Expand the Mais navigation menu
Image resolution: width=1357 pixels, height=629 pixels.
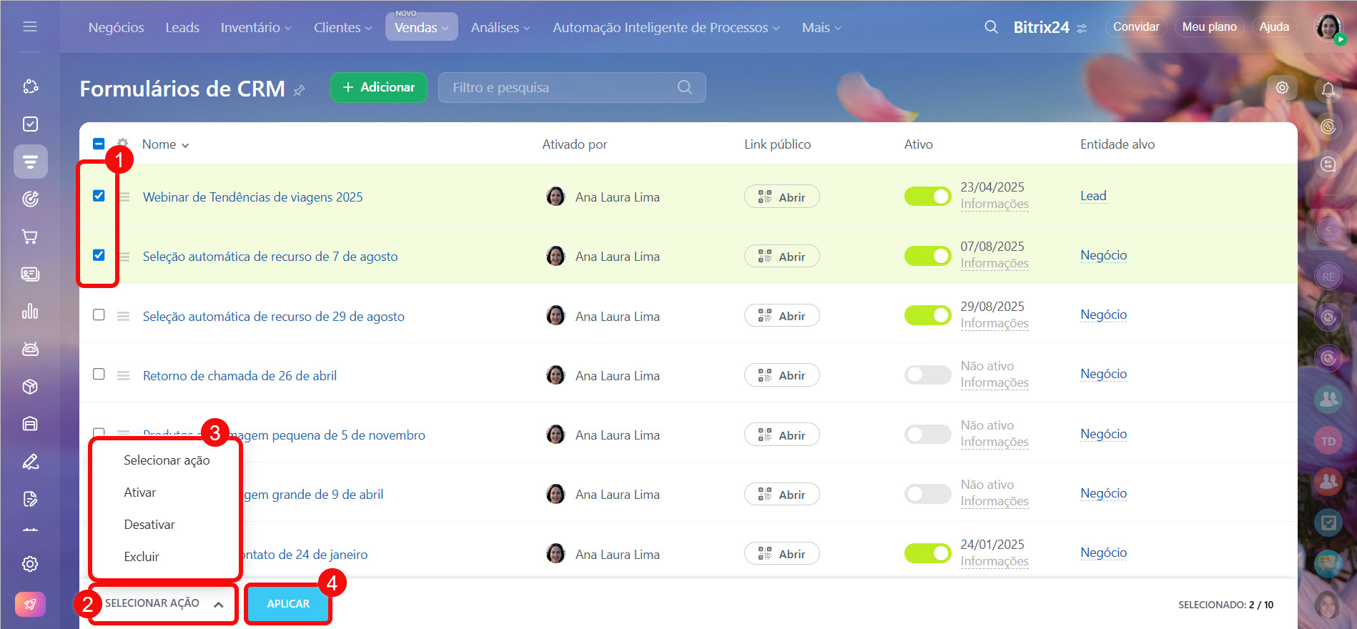pos(821,27)
